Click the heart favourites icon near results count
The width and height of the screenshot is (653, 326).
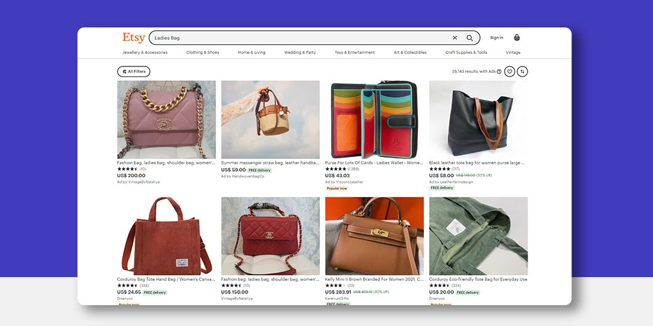[x=509, y=72]
